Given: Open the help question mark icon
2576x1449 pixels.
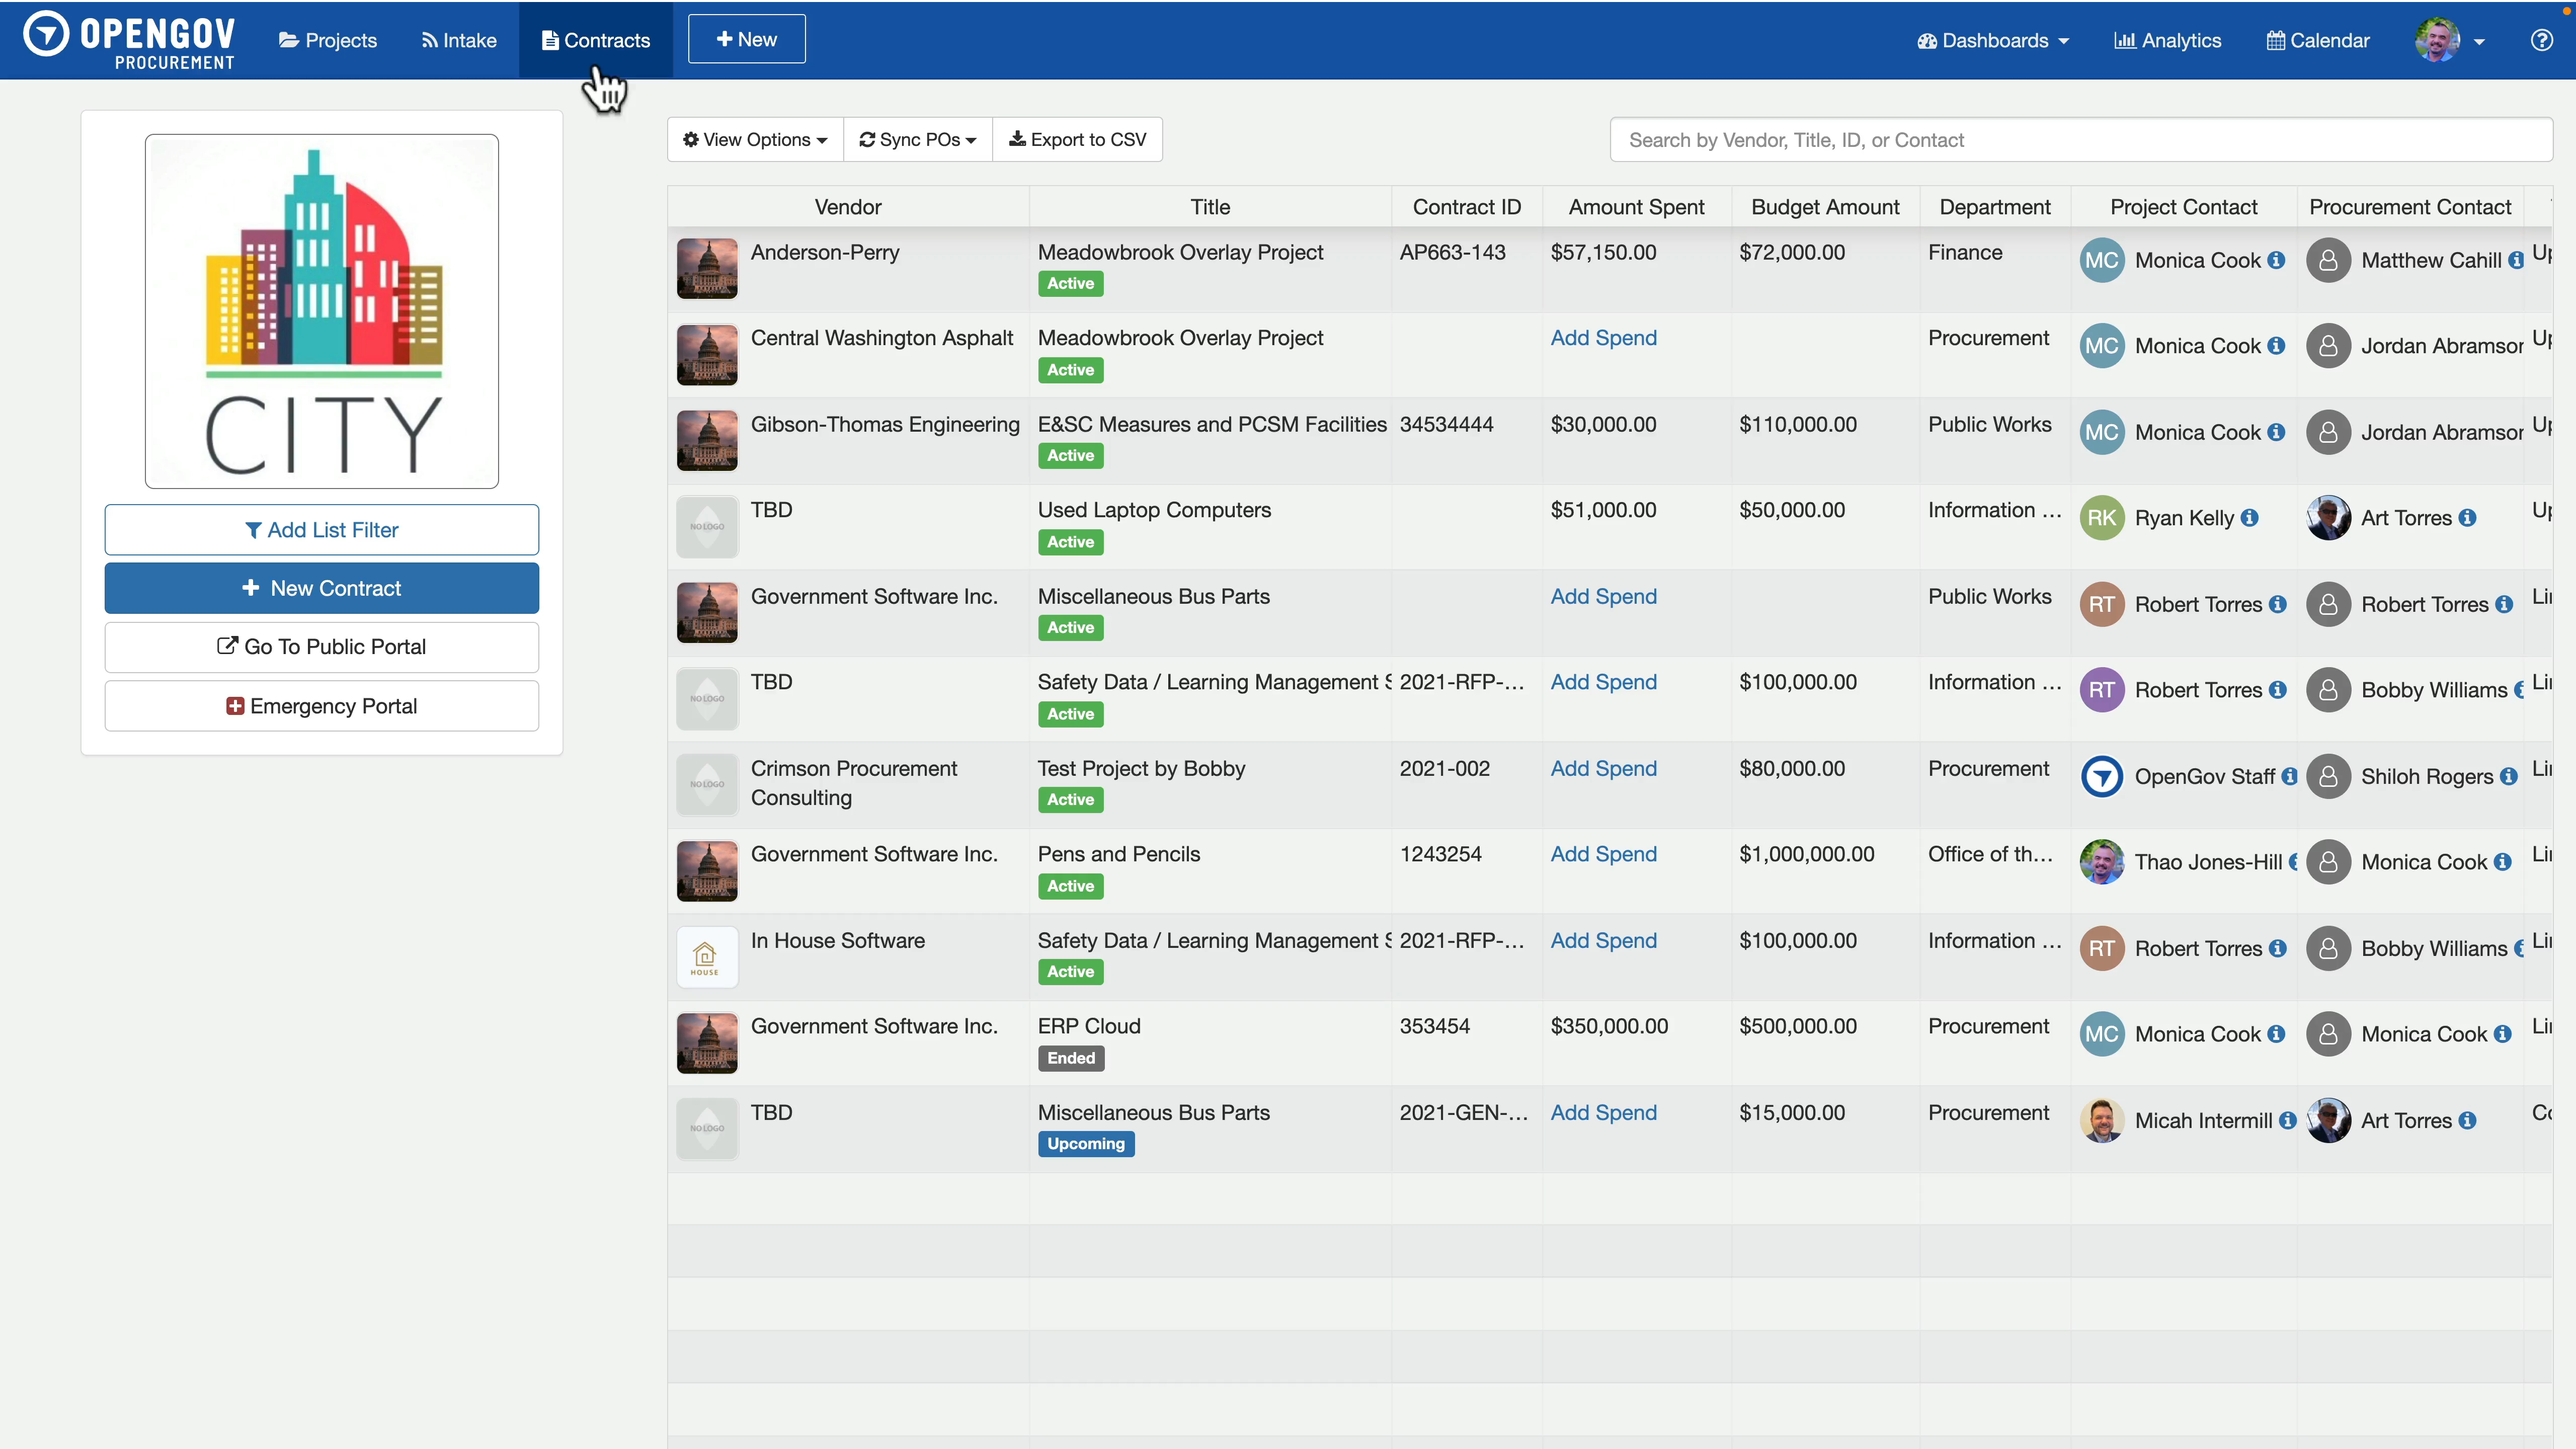Looking at the screenshot, I should click(2541, 40).
